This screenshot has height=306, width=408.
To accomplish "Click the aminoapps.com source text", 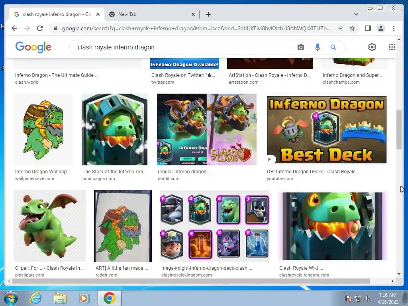I will (x=99, y=178).
